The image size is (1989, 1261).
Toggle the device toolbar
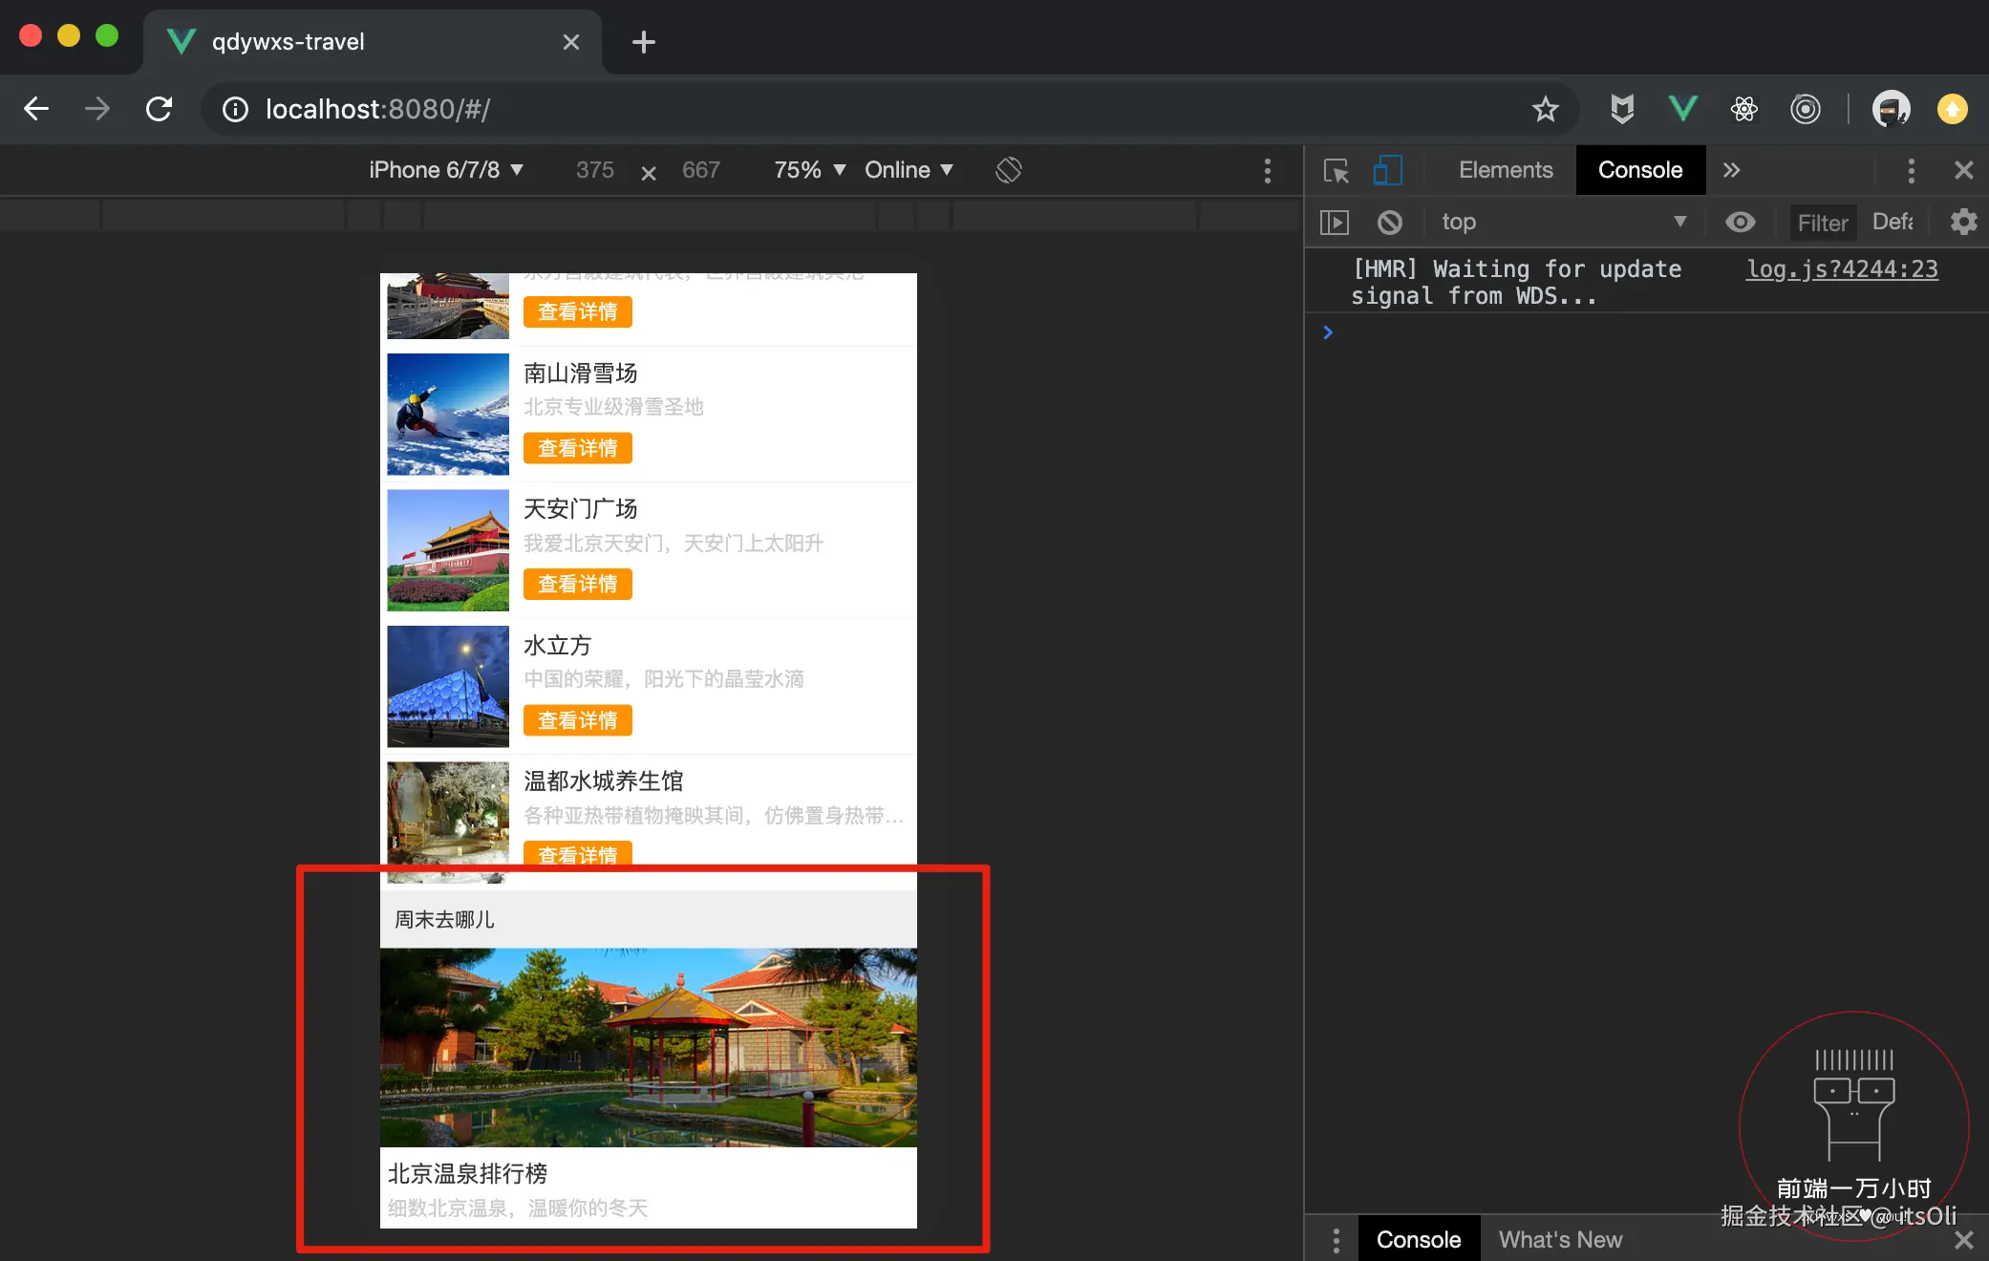click(x=1388, y=170)
